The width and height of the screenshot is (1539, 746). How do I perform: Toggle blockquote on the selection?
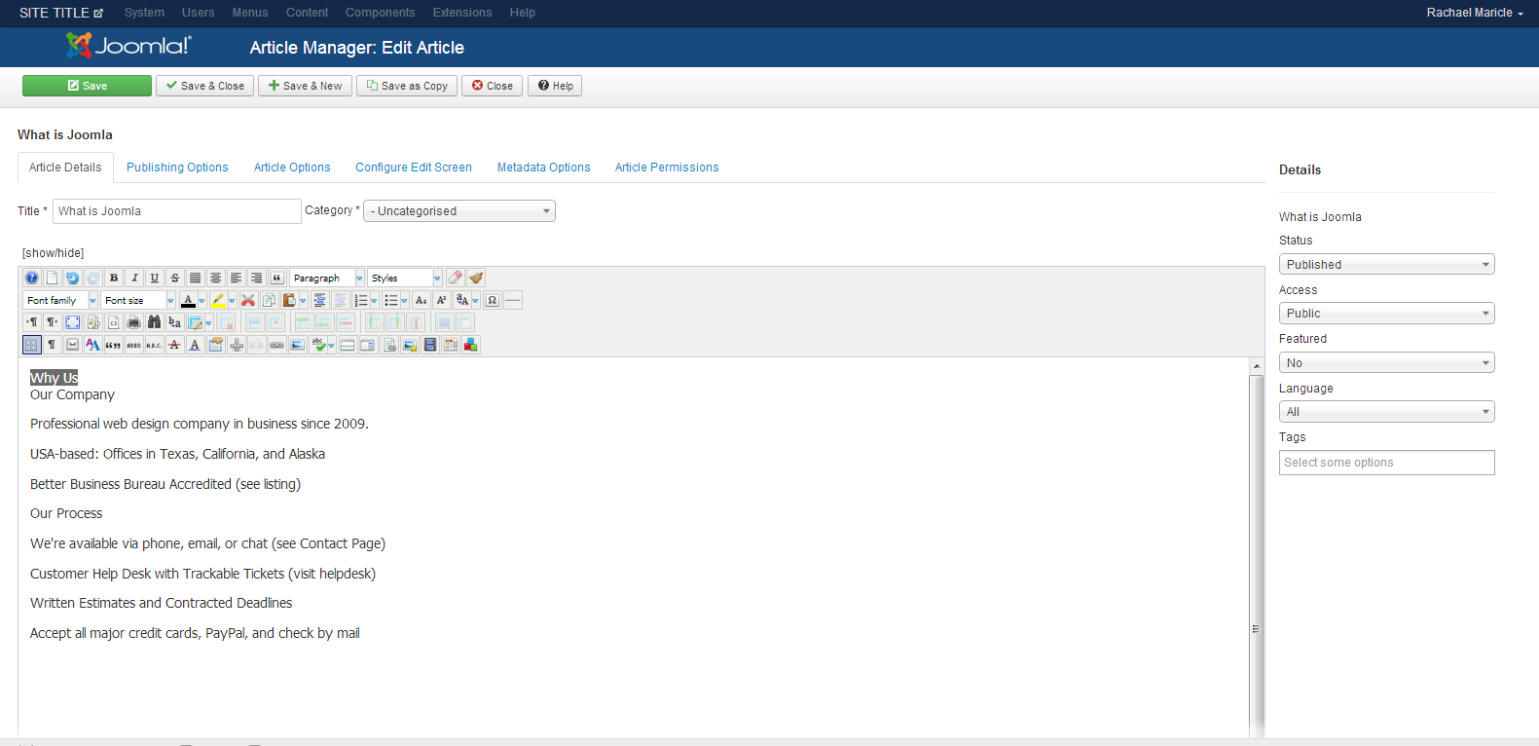276,278
